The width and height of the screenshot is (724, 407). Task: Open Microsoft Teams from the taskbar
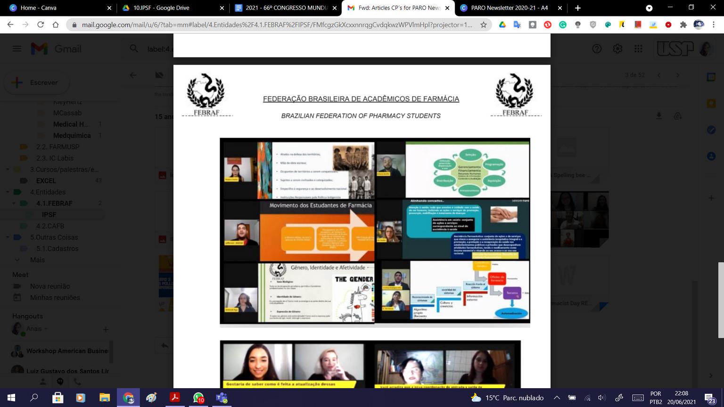coord(222,398)
